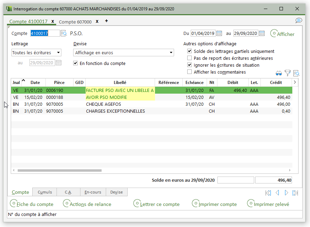Open Actions de relance
The height and width of the screenshot is (227, 310).
tap(87, 204)
